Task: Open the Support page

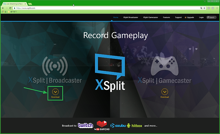Action: pyautogui.click(x=178, y=17)
